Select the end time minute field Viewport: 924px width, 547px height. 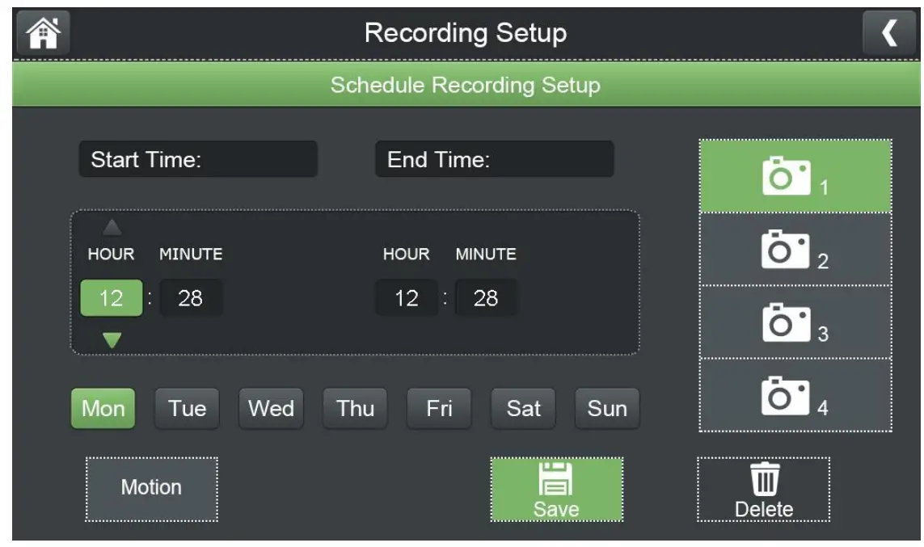coord(486,299)
